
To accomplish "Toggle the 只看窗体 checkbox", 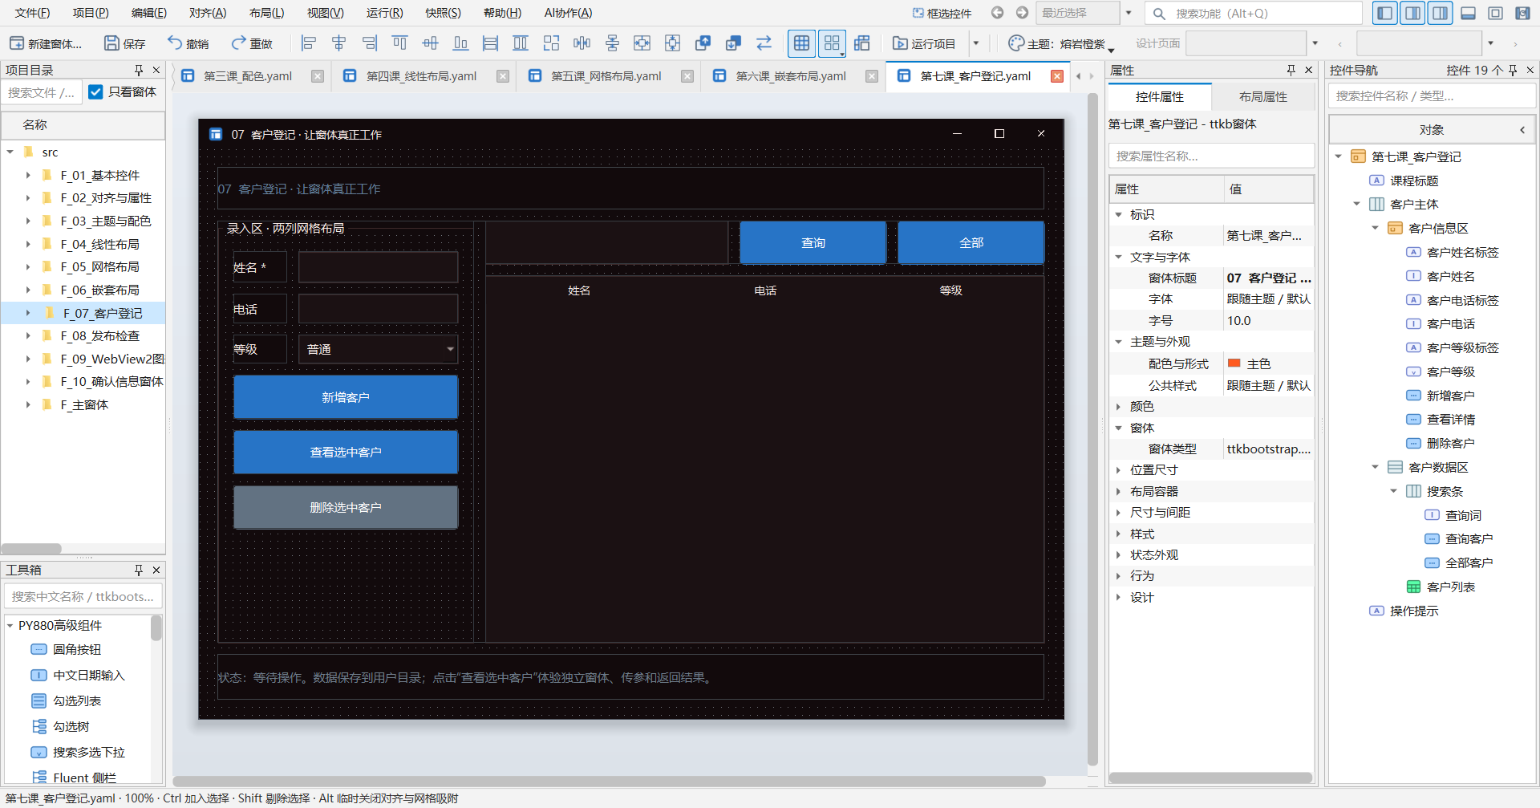I will (x=95, y=92).
